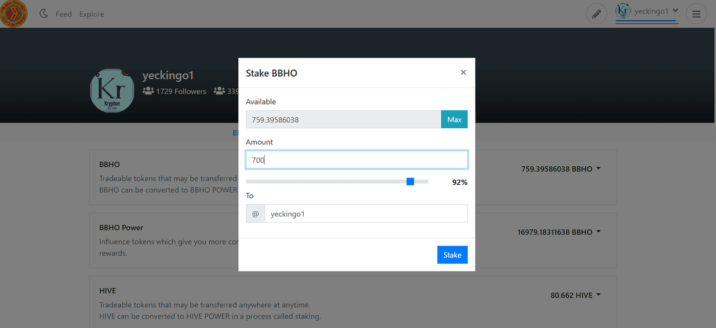Open the 80.662 HIVE dropdown
716x328 pixels.
pyautogui.click(x=576, y=295)
